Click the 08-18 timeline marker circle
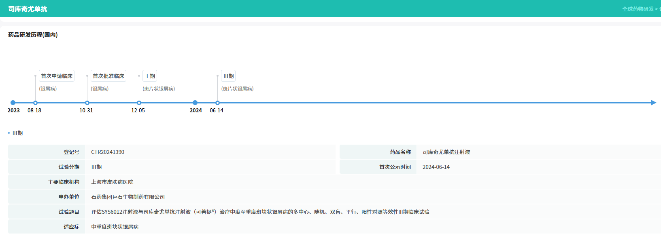Image resolution: width=661 pixels, height=240 pixels. (x=35, y=103)
